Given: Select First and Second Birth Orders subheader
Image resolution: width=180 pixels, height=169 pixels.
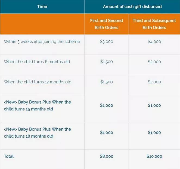Looking at the screenshot, I should tap(107, 24).
